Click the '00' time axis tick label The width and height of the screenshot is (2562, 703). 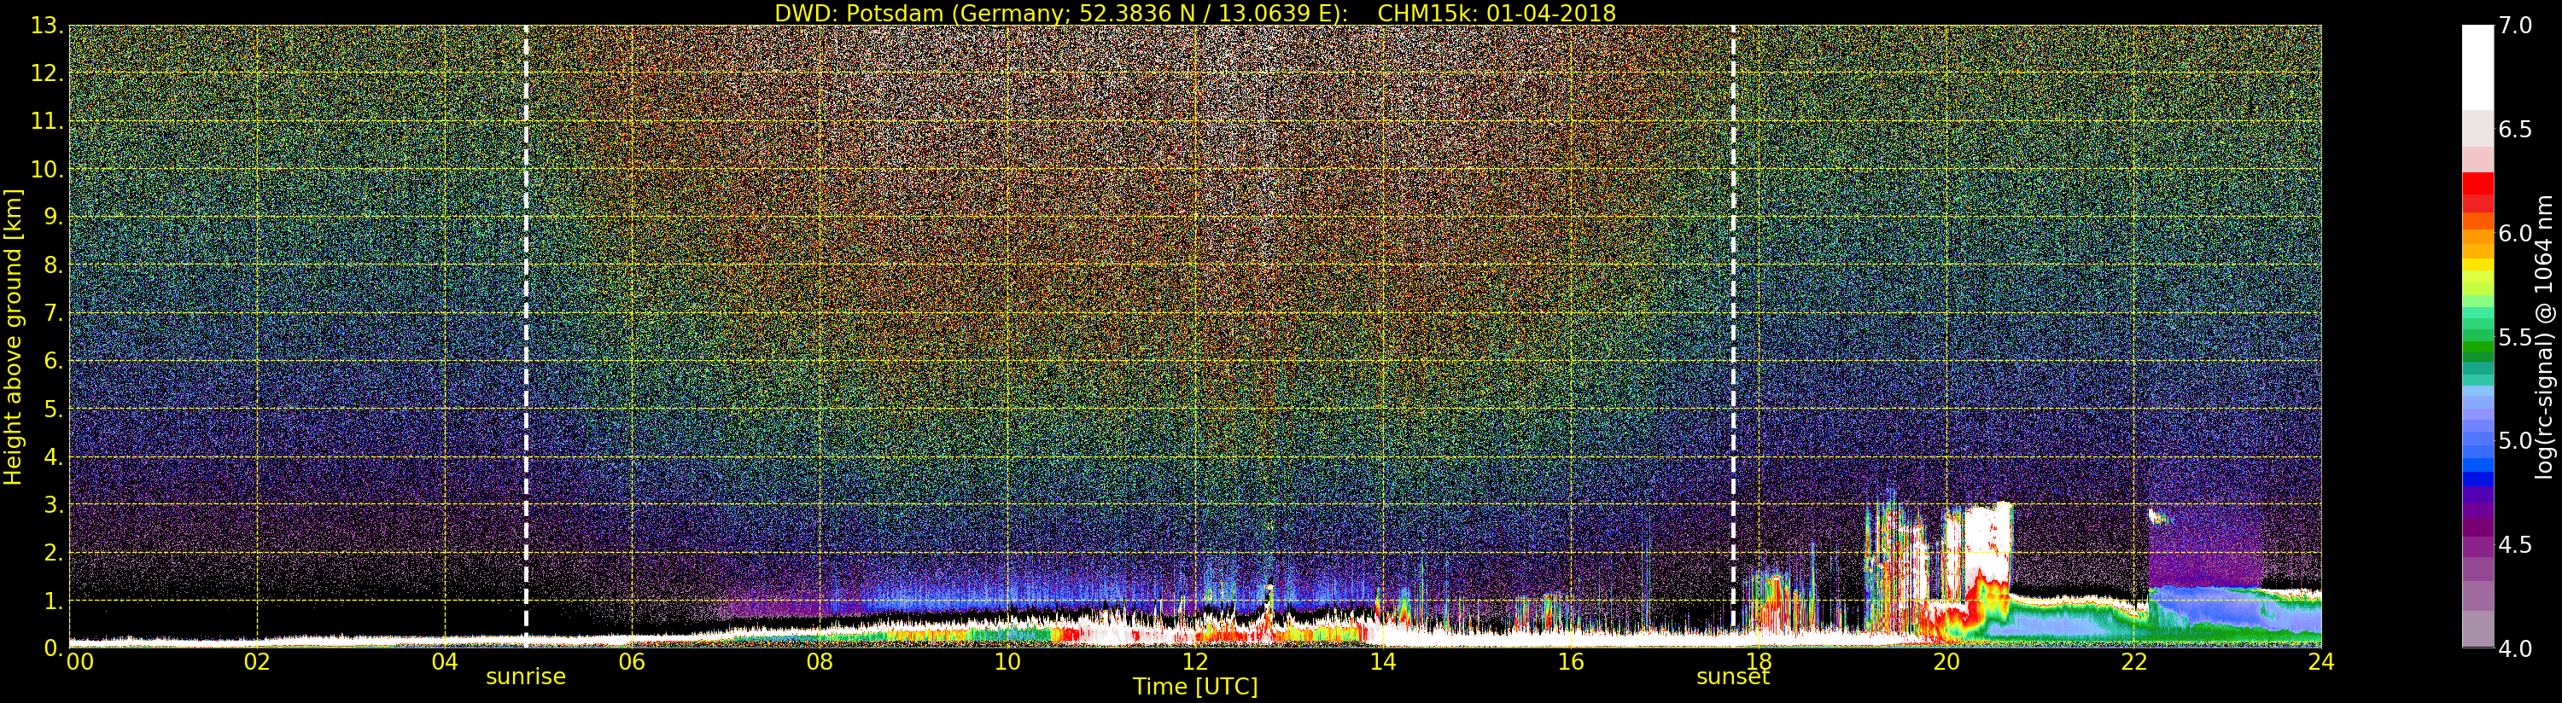[x=79, y=662]
